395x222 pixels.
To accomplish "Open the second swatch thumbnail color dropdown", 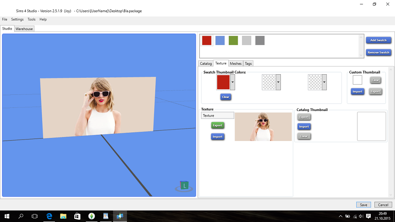I will click(x=278, y=82).
